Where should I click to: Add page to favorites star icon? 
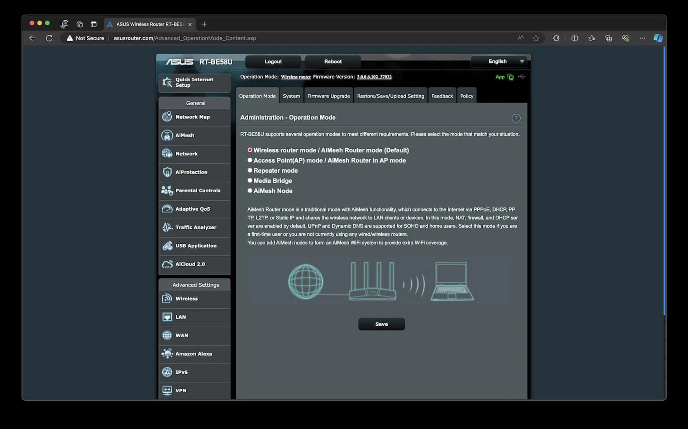tap(536, 38)
